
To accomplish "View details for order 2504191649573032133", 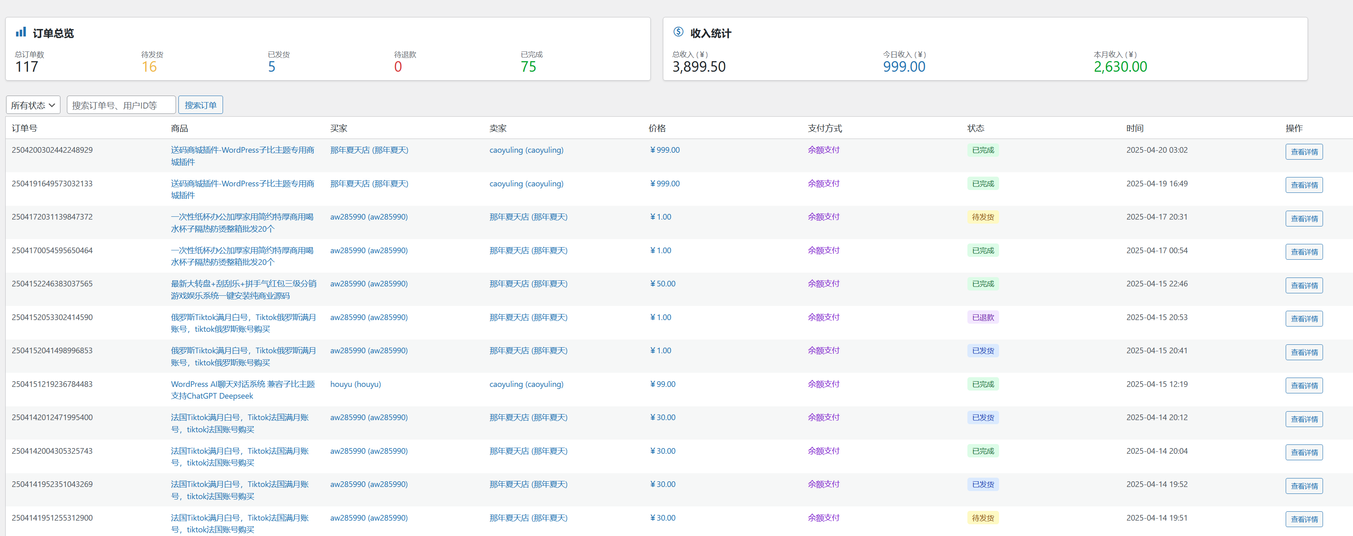I will pyautogui.click(x=1304, y=185).
